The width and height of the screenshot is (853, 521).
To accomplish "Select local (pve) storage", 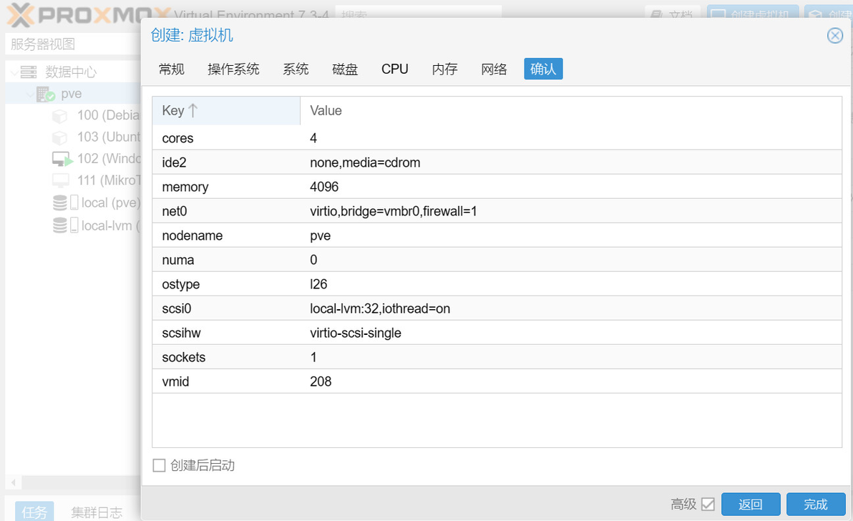I will click(x=110, y=203).
